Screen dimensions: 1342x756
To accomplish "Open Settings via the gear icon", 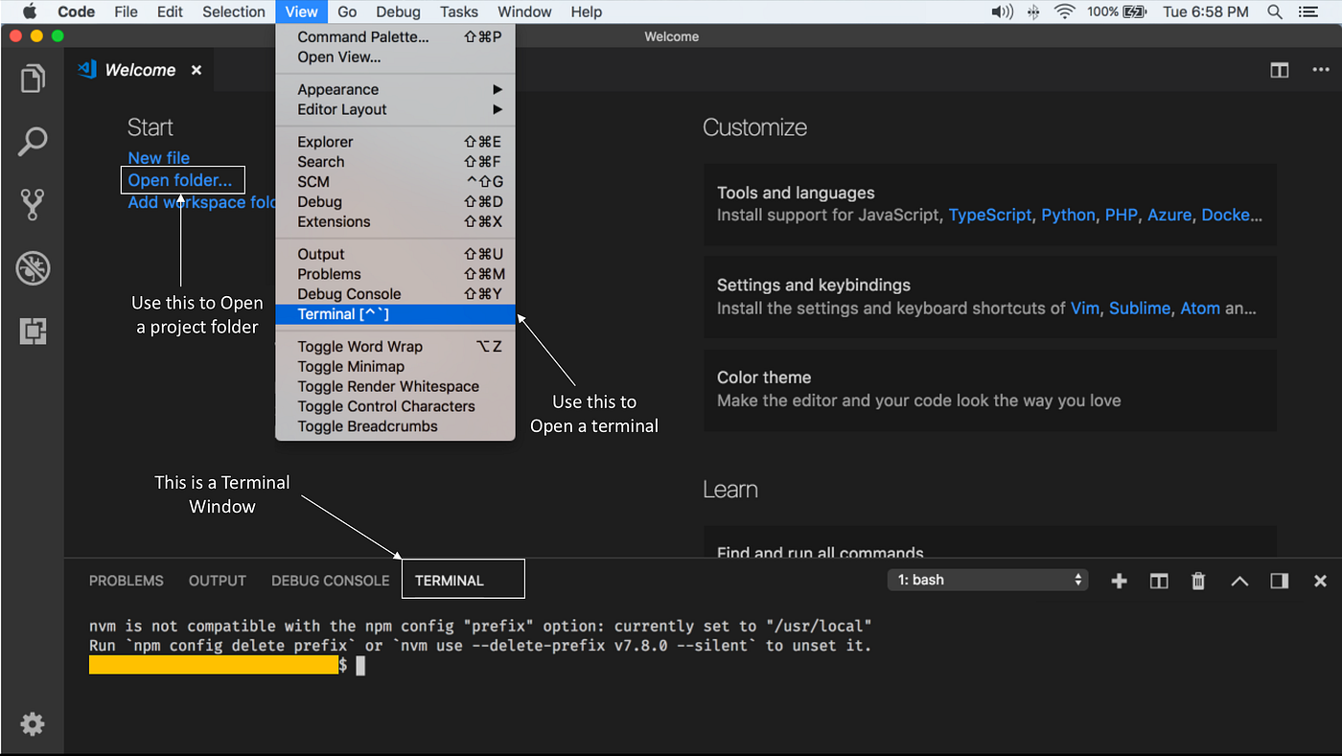I will [x=33, y=724].
